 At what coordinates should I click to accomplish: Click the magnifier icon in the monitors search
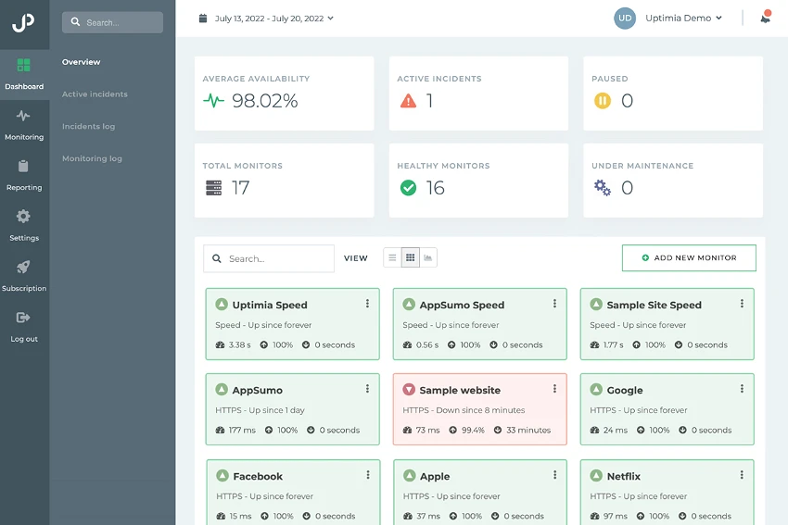[x=217, y=258]
